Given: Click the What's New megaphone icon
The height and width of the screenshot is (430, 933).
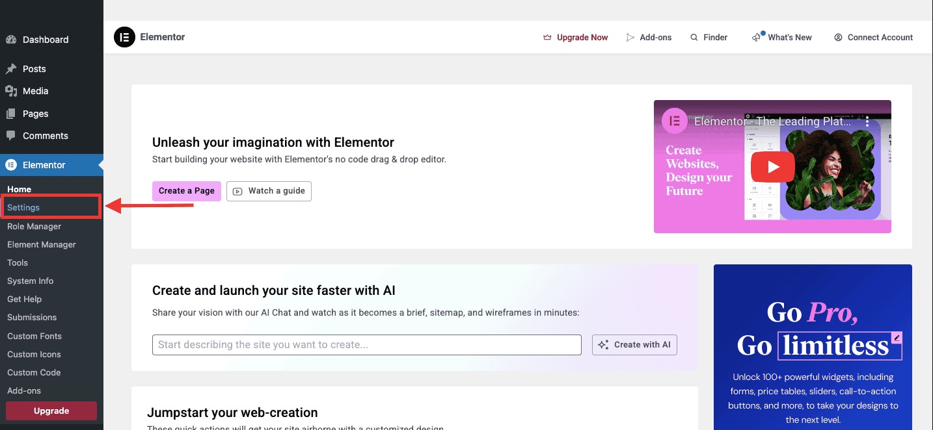Looking at the screenshot, I should click(x=757, y=38).
